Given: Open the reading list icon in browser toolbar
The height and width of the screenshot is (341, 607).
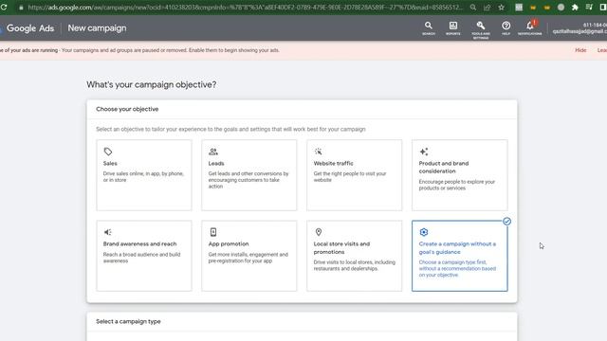Looking at the screenshot, I should (x=589, y=8).
